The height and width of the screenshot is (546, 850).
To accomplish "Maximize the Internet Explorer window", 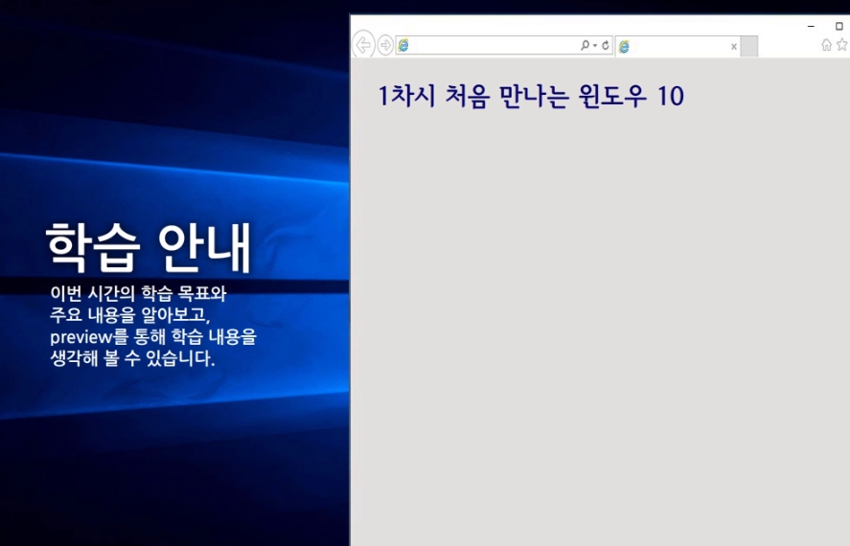I will pos(839,26).
